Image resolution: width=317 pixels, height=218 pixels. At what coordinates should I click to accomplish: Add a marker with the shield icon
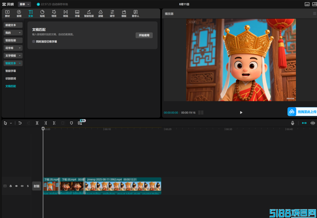(71, 123)
